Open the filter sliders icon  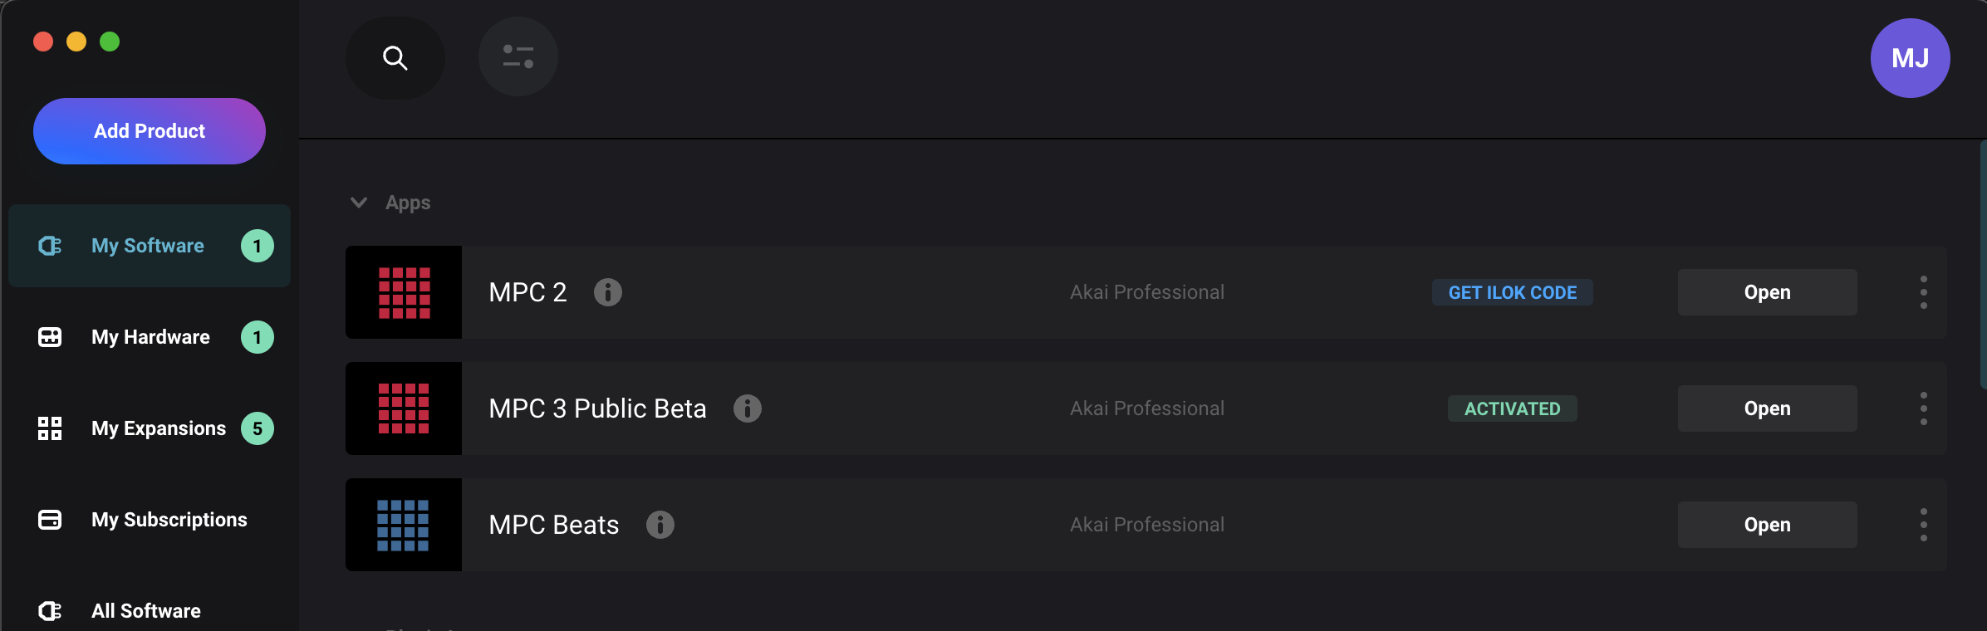(518, 56)
